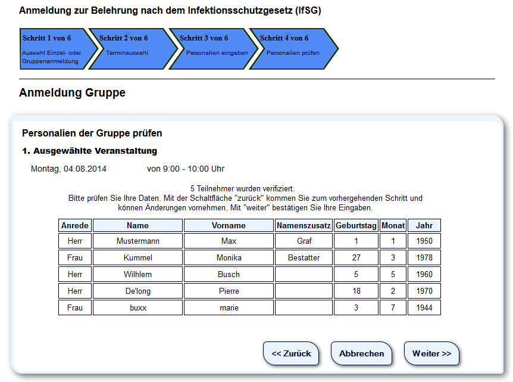Click the 'Vorname' column header
The width and height of the screenshot is (513, 382).
(229, 226)
